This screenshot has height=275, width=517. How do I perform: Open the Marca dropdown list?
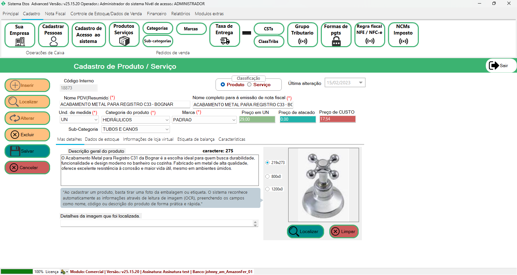[234, 120]
